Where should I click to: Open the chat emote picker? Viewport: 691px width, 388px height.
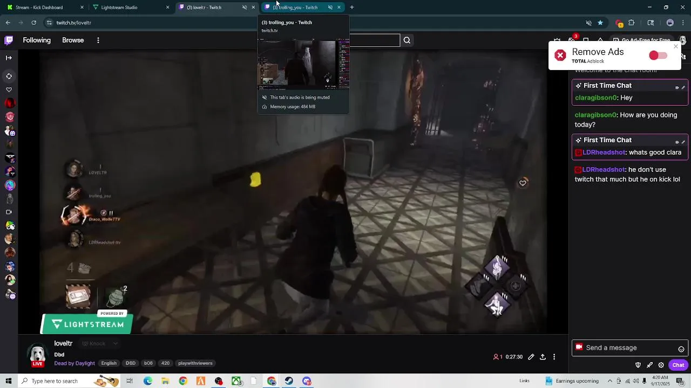point(681,349)
